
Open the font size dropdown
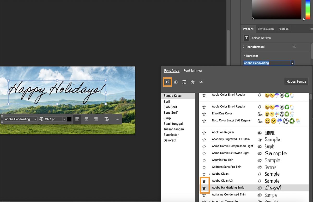coord(64,119)
